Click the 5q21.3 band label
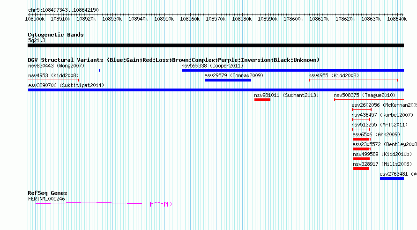 coord(37,40)
